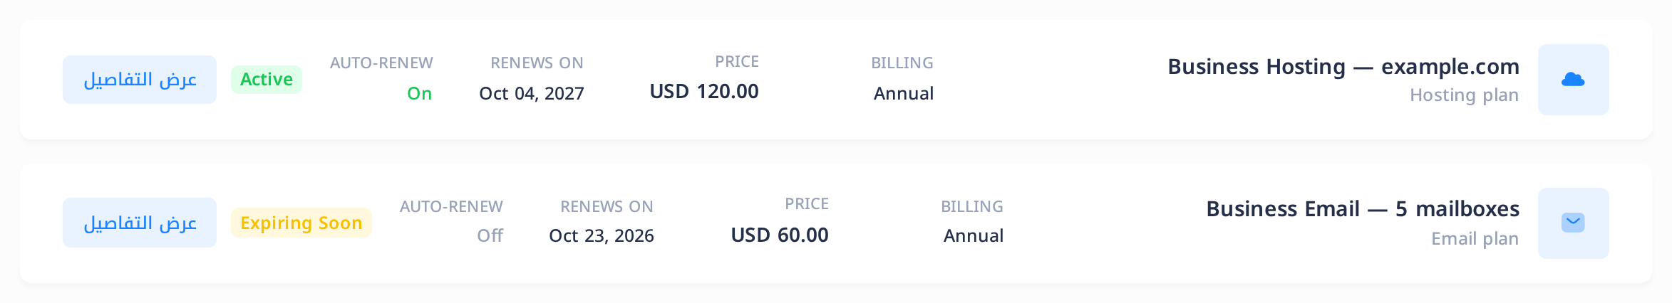Click the USD 60.00 price
1672x303 pixels.
click(x=780, y=235)
